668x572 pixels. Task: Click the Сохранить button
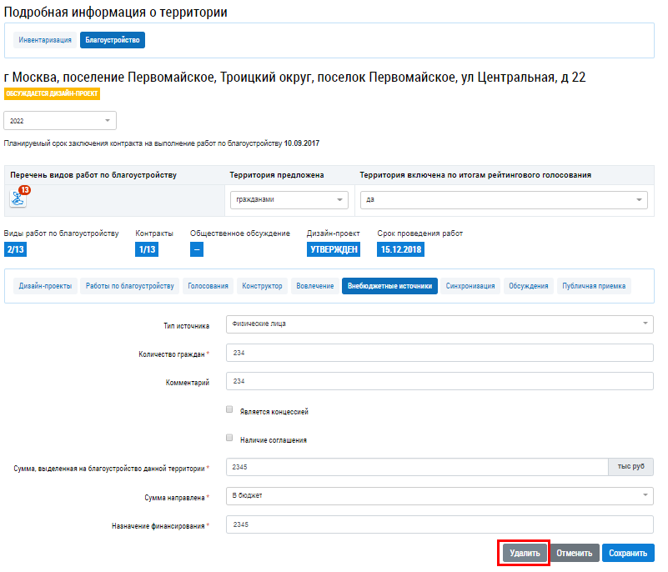pyautogui.click(x=629, y=553)
